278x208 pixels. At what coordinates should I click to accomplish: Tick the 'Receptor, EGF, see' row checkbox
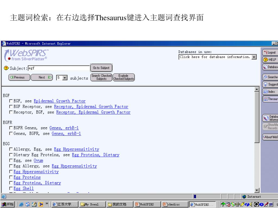(x=11, y=112)
